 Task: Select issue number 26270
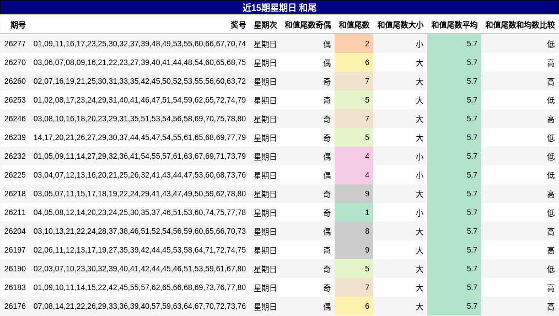point(15,63)
